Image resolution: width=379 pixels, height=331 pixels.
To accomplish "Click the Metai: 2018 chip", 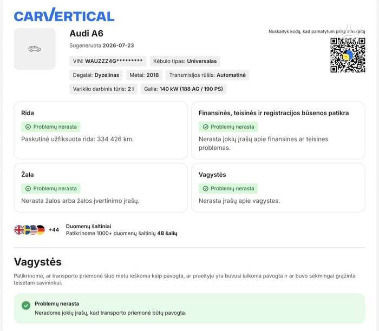I will pos(144,75).
